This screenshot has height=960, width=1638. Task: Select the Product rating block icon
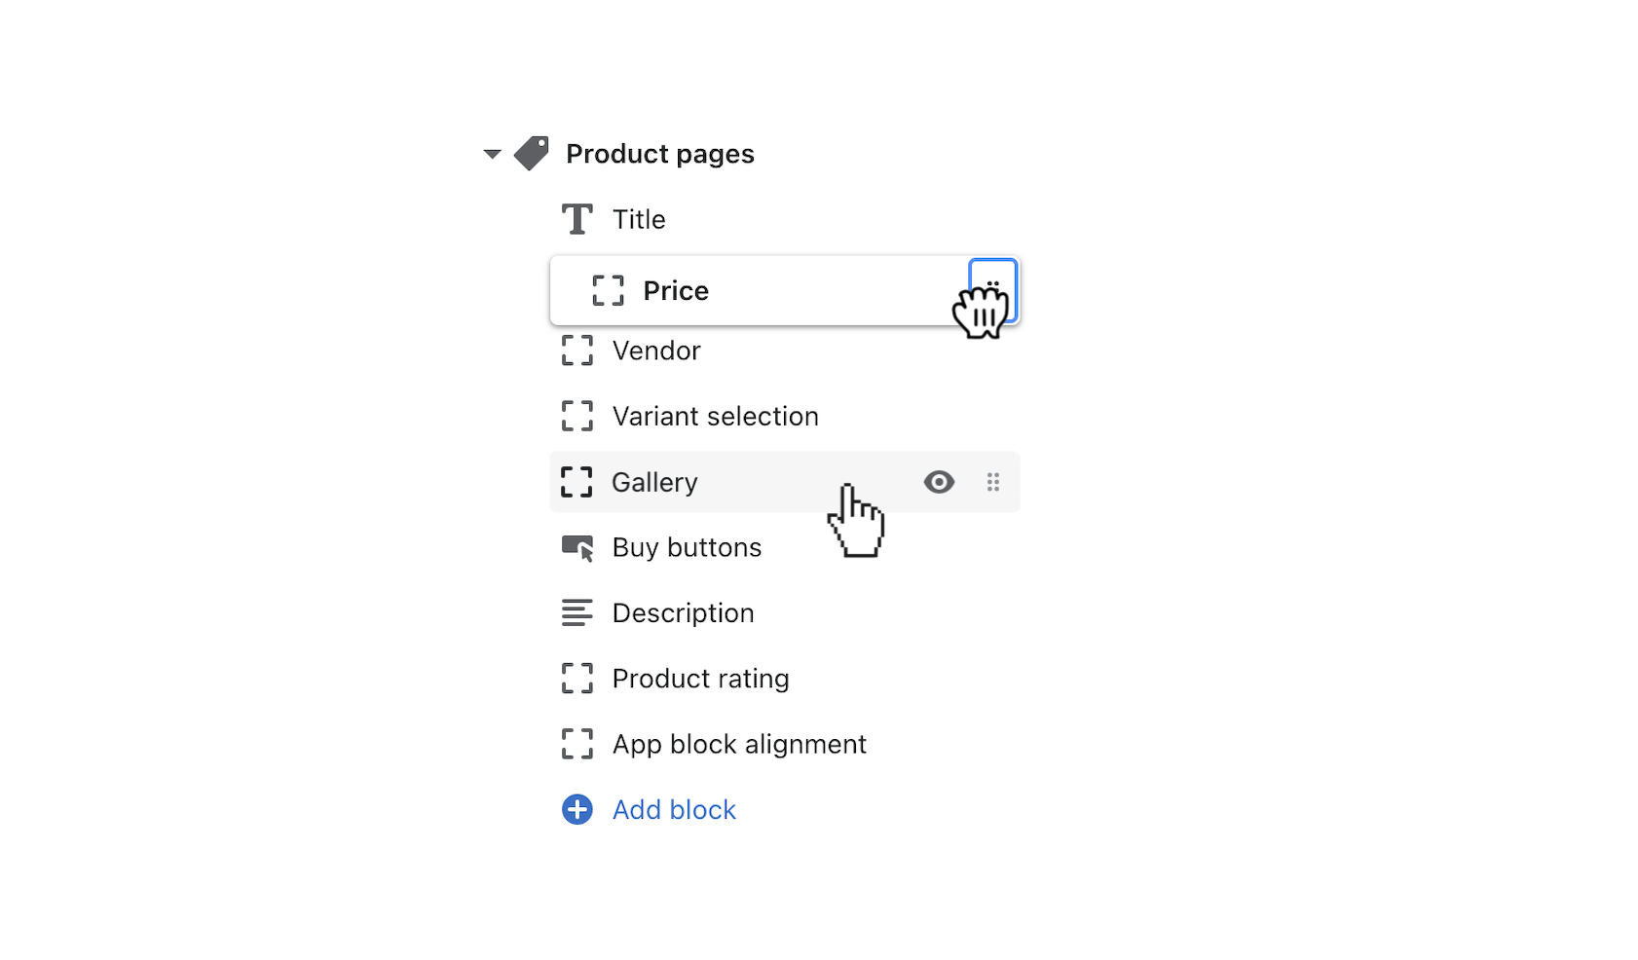[577, 679]
